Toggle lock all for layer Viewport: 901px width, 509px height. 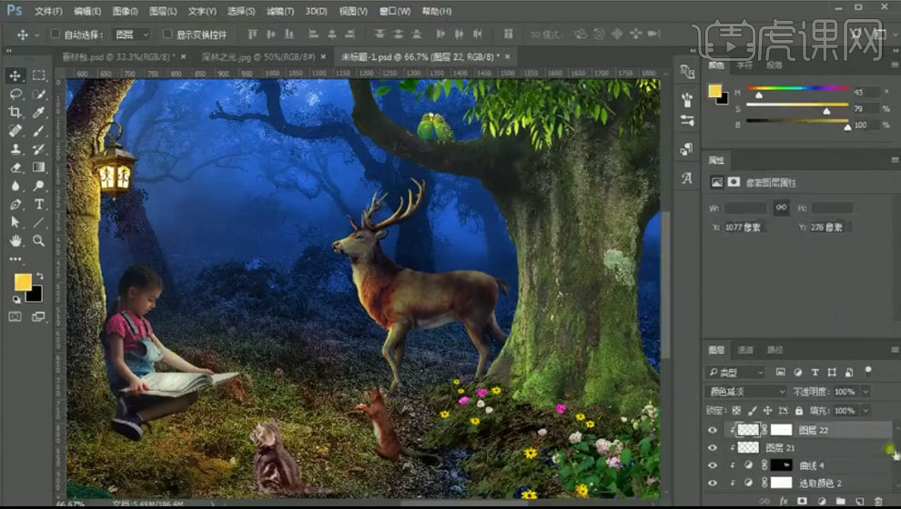pos(799,411)
